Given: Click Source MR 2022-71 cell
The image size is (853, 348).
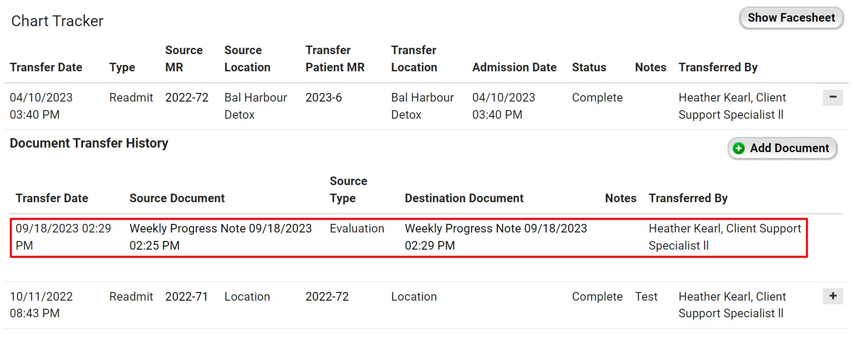Looking at the screenshot, I should pos(186,297).
